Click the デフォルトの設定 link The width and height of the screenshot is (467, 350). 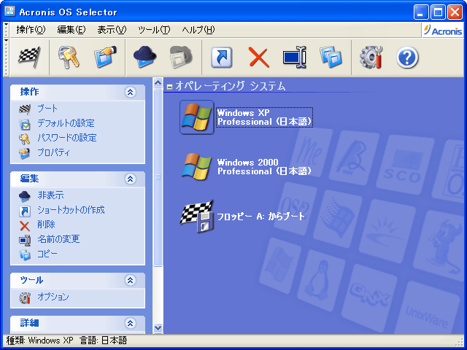(66, 123)
